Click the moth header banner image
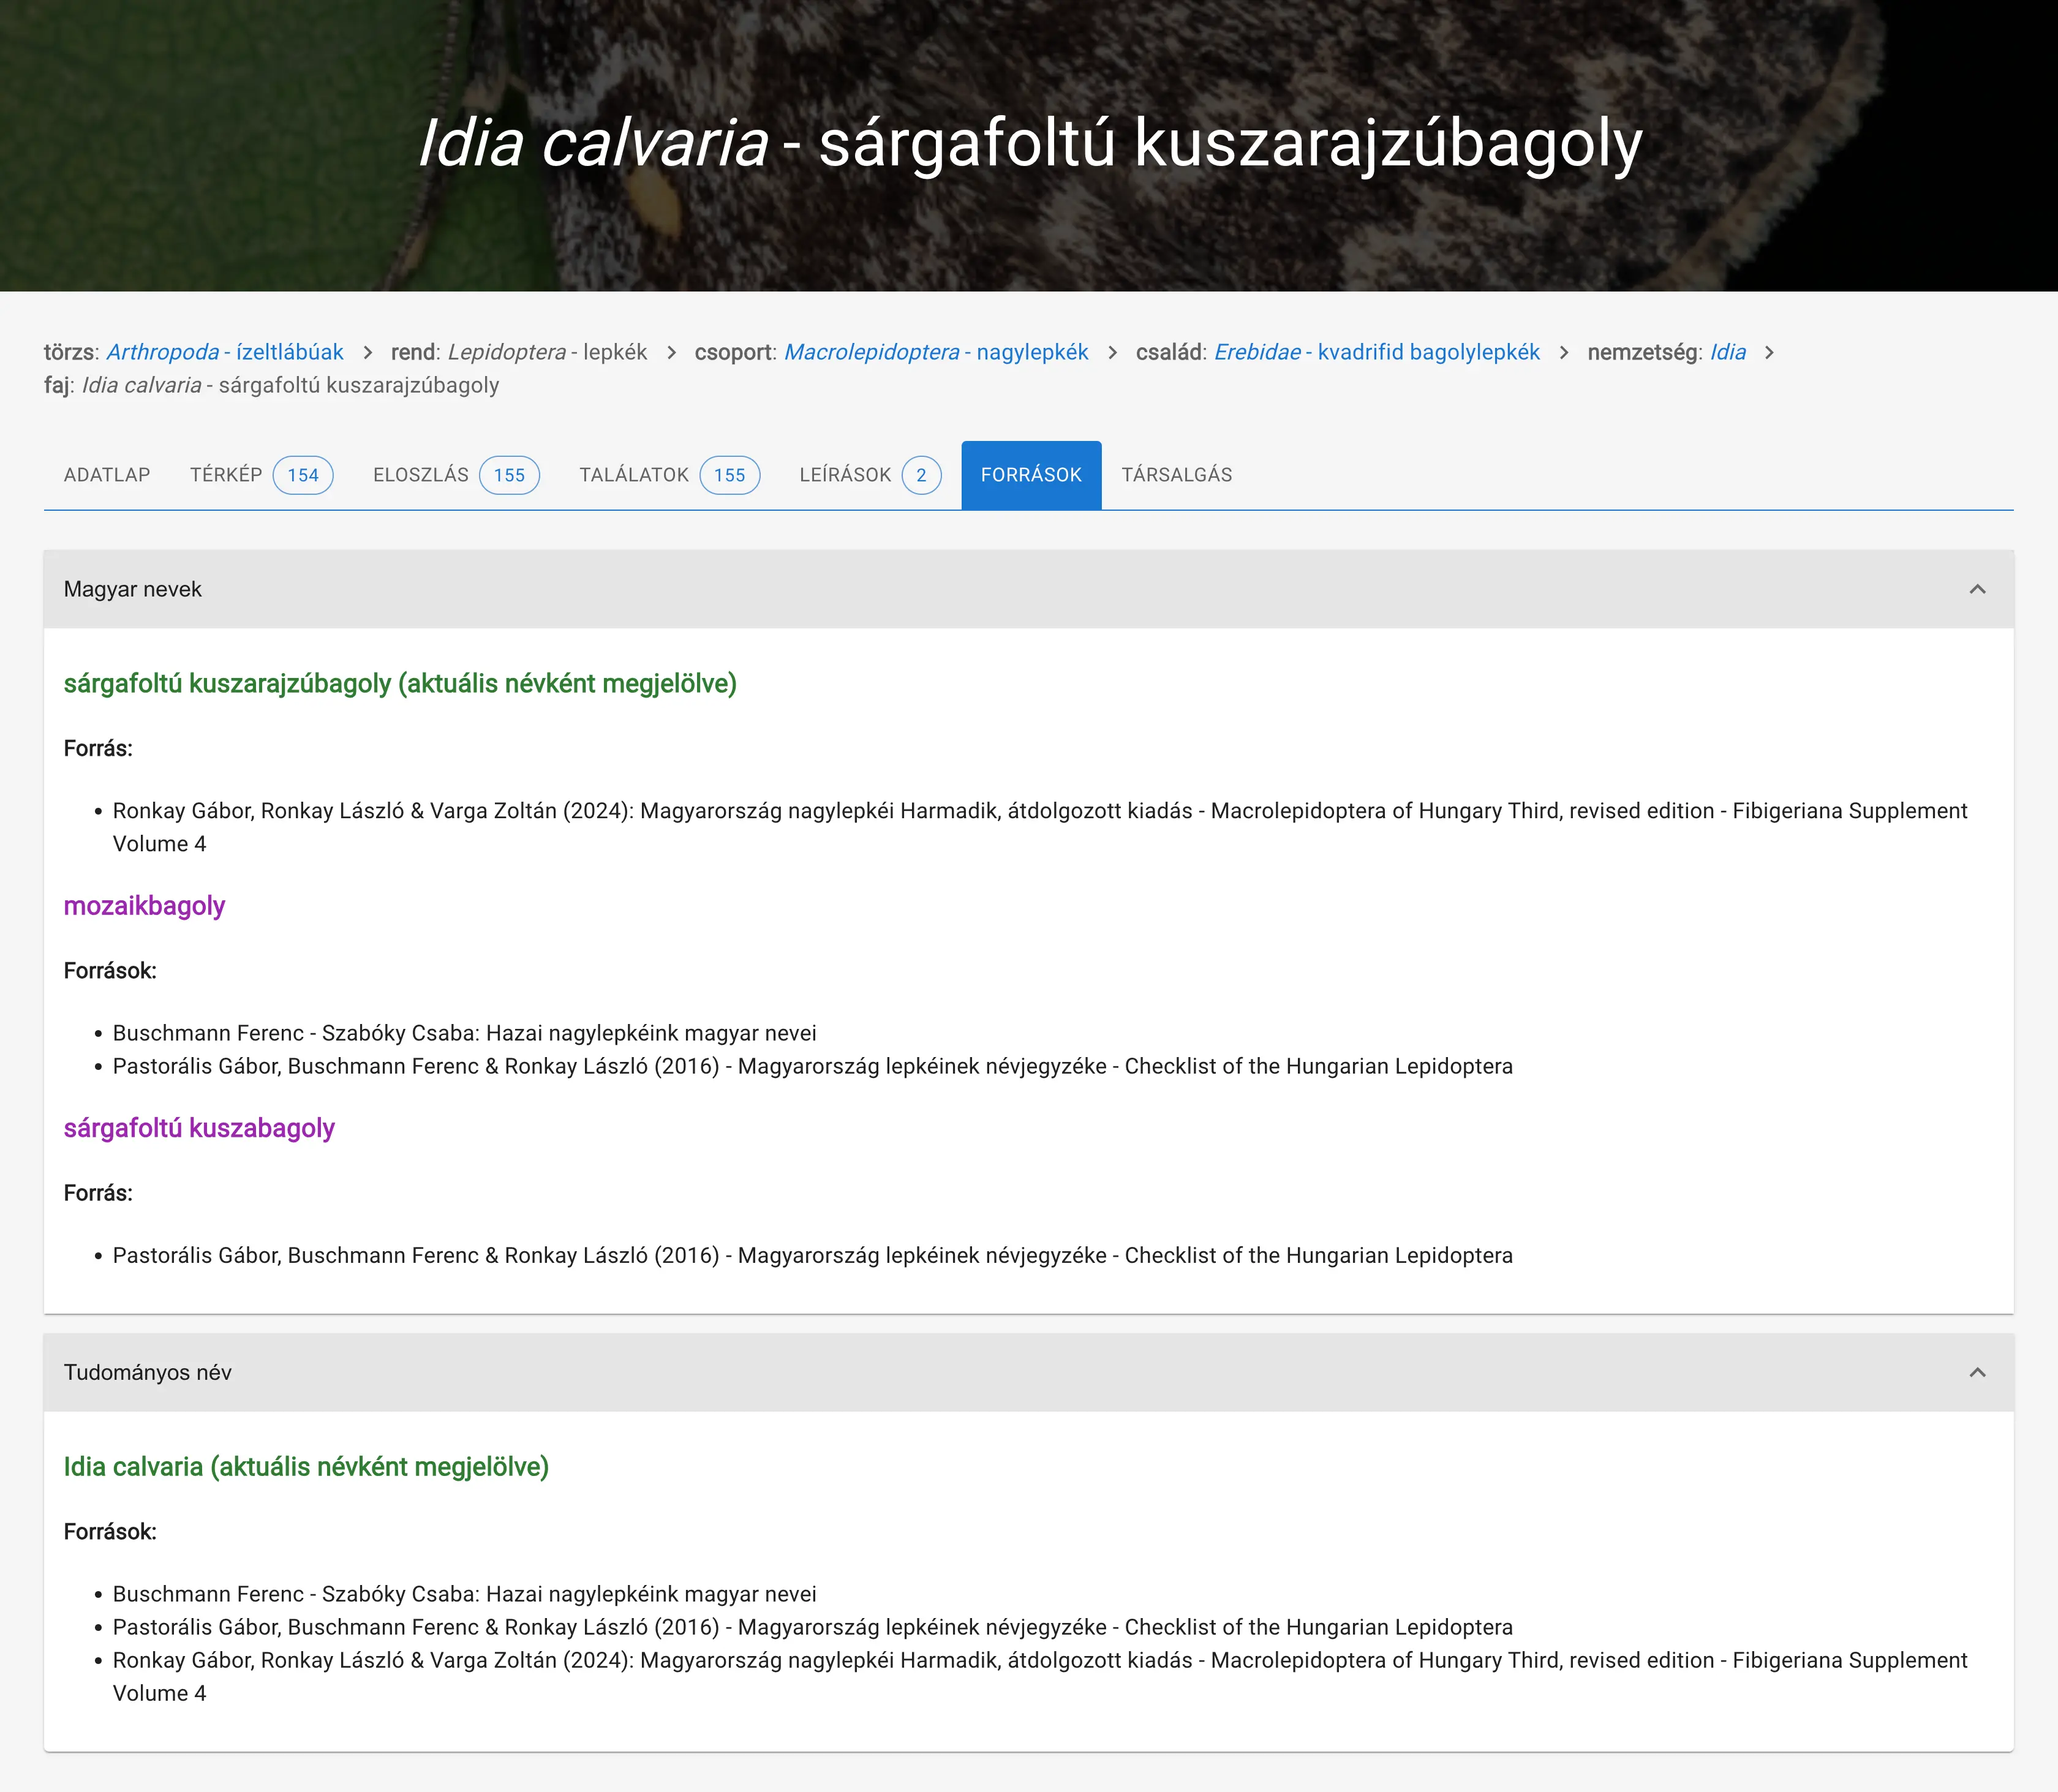This screenshot has width=2058, height=1792. (x=1029, y=240)
